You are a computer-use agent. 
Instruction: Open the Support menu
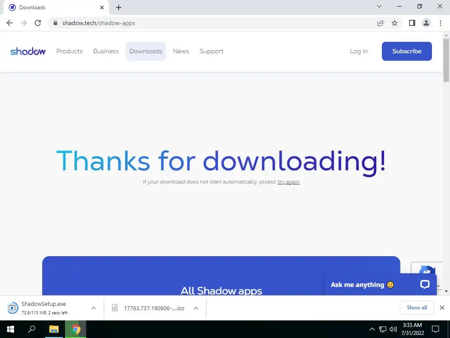pos(211,51)
